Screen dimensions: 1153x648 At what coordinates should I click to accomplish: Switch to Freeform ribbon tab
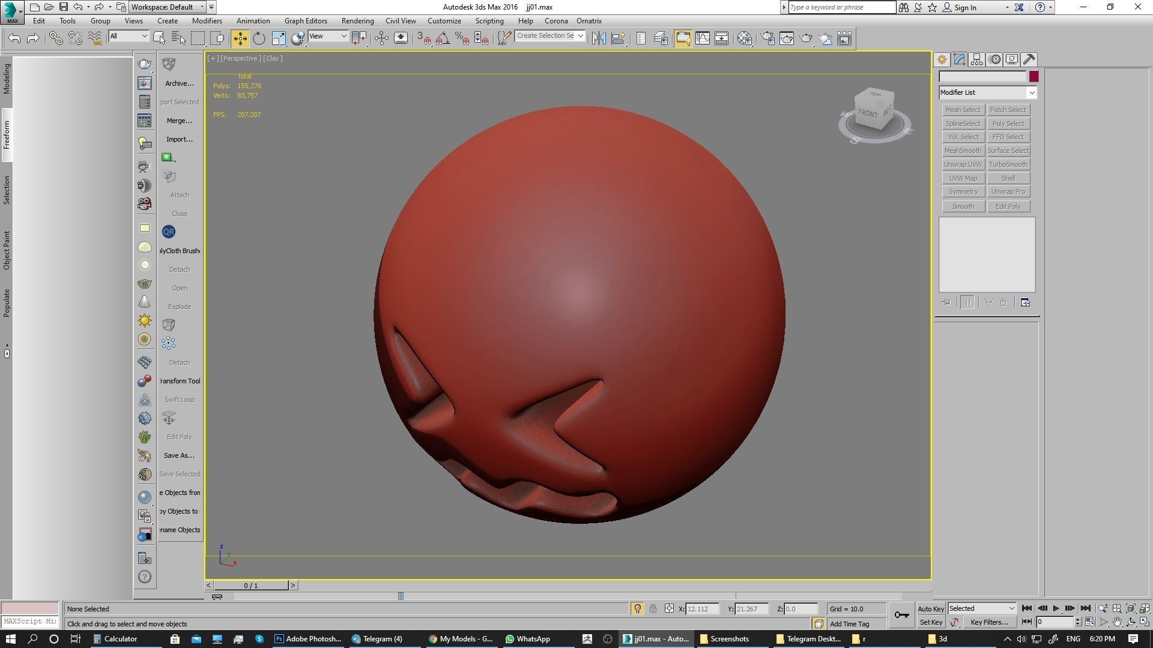pos(7,135)
